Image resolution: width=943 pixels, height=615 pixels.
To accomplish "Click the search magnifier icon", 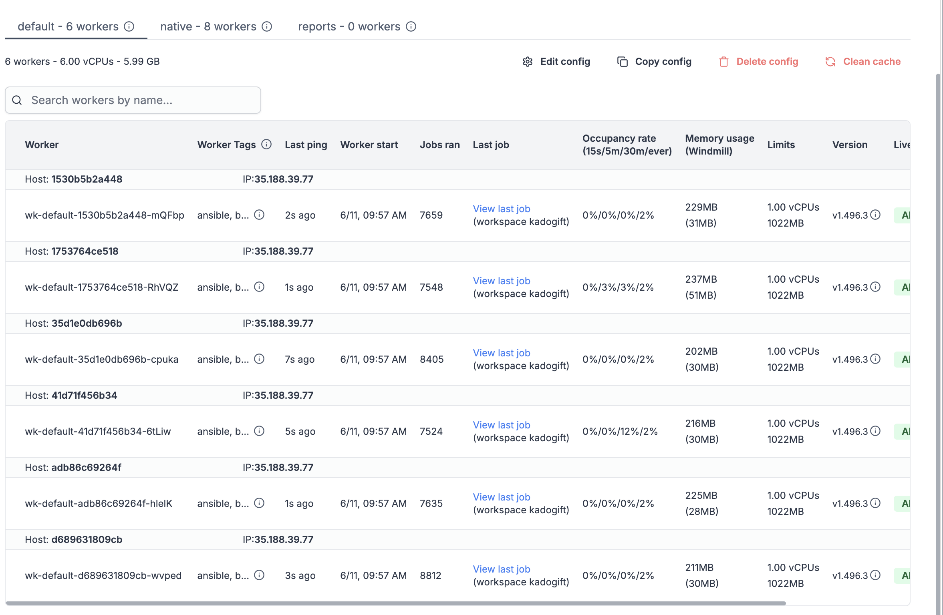I will (17, 100).
